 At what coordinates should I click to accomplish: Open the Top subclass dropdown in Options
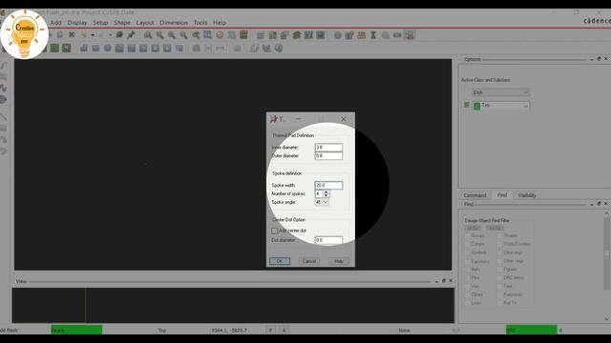[500, 106]
